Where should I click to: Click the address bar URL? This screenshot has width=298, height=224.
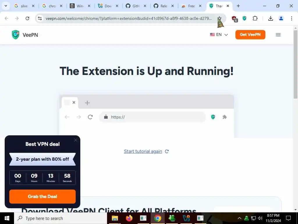tap(128, 18)
